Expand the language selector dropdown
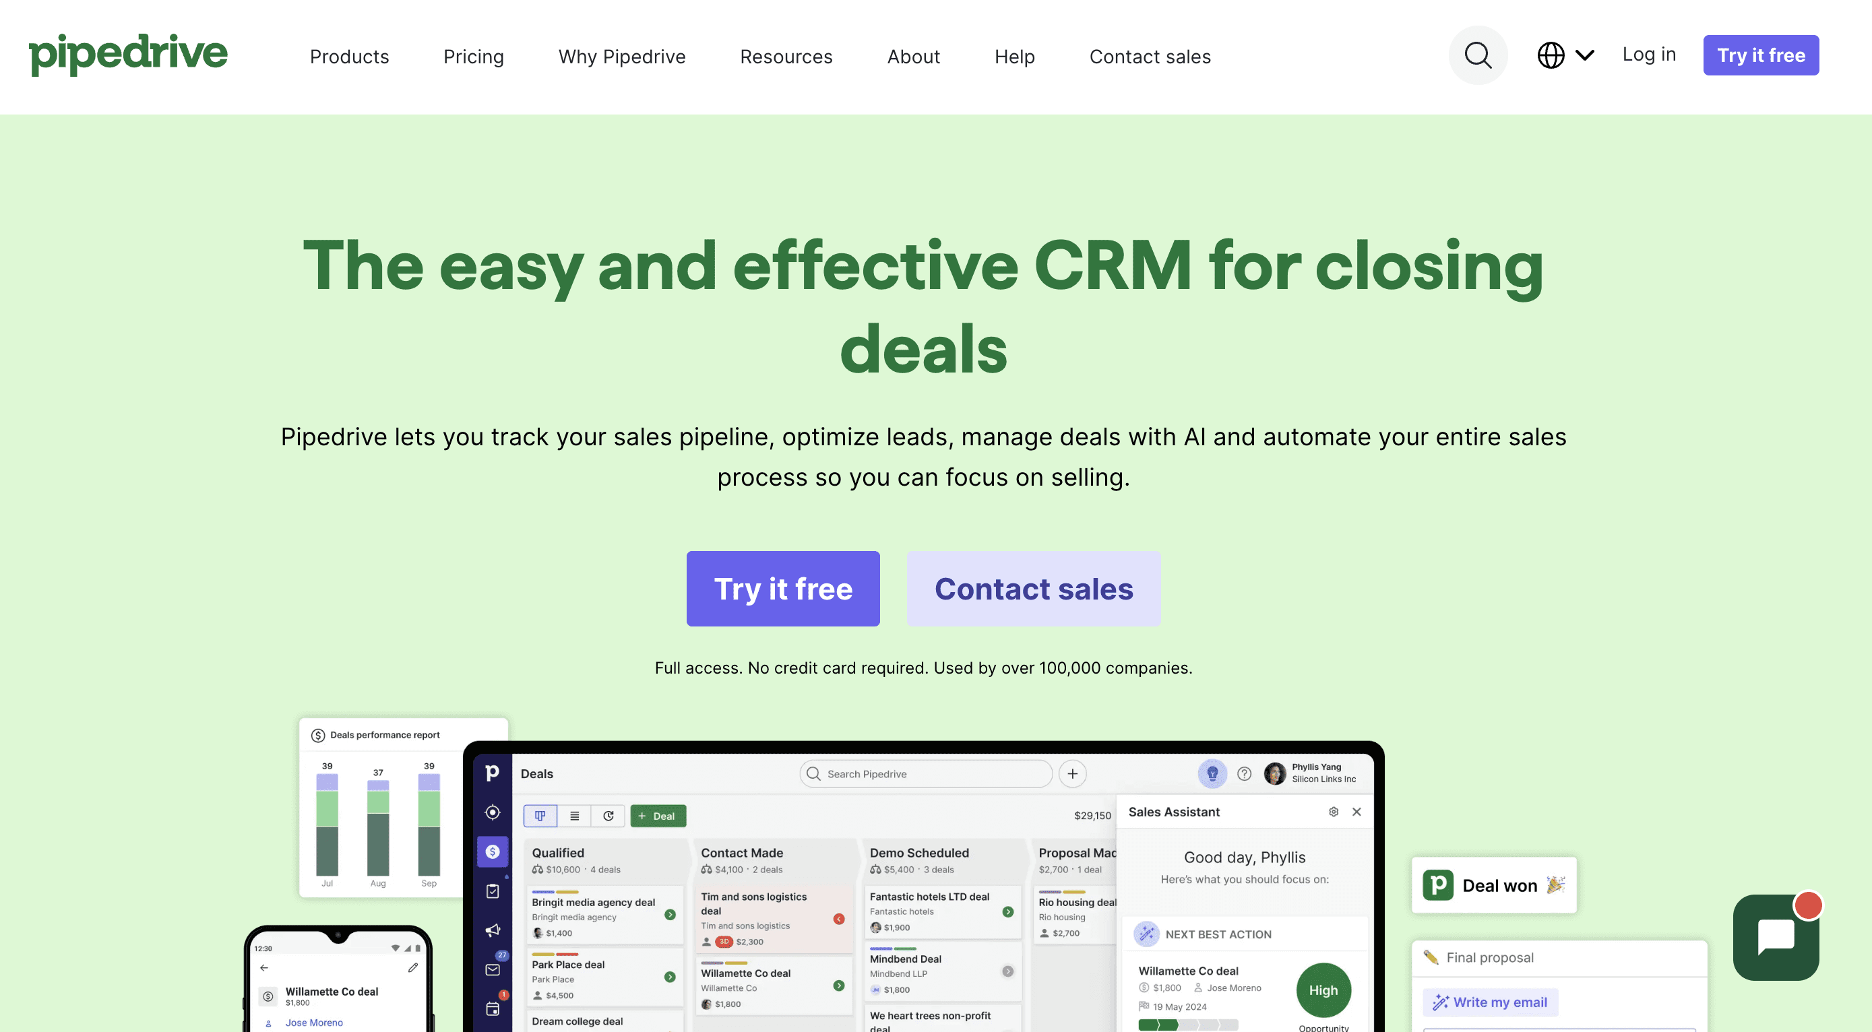 (x=1565, y=55)
